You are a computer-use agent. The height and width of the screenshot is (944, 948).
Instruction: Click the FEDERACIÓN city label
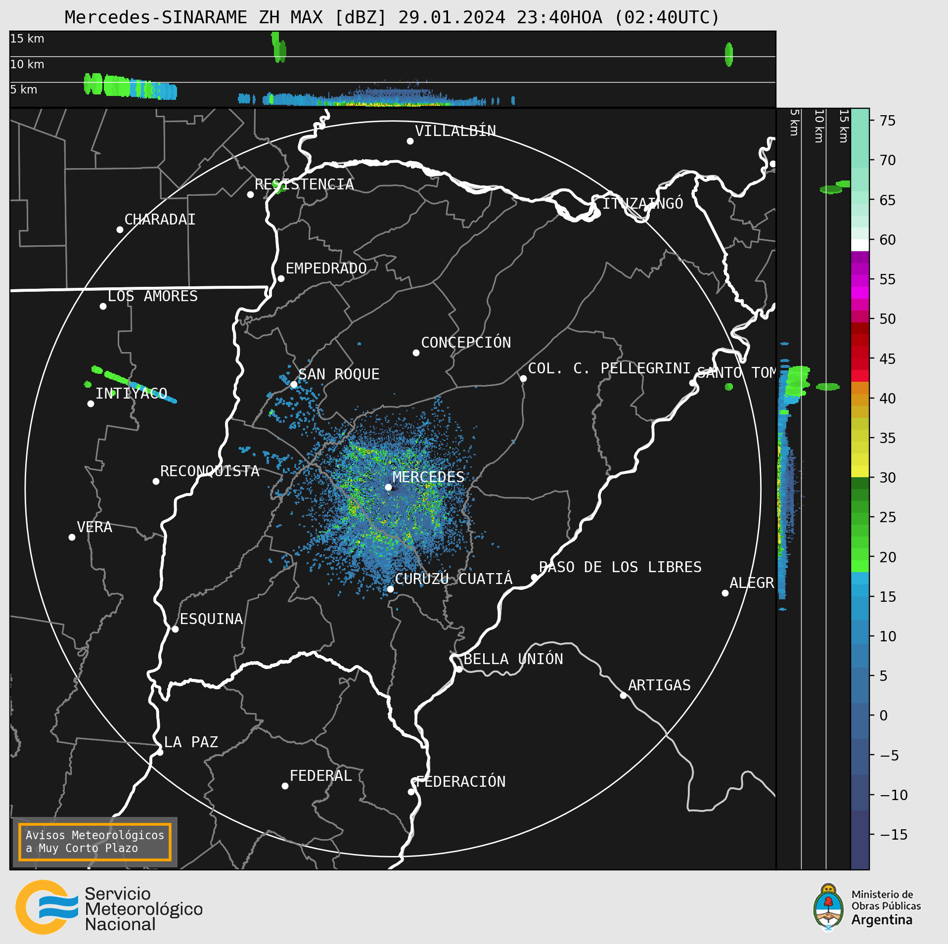coord(460,782)
